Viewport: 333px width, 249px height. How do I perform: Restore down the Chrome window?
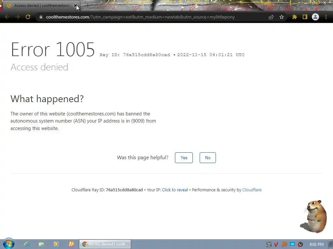[313, 3]
